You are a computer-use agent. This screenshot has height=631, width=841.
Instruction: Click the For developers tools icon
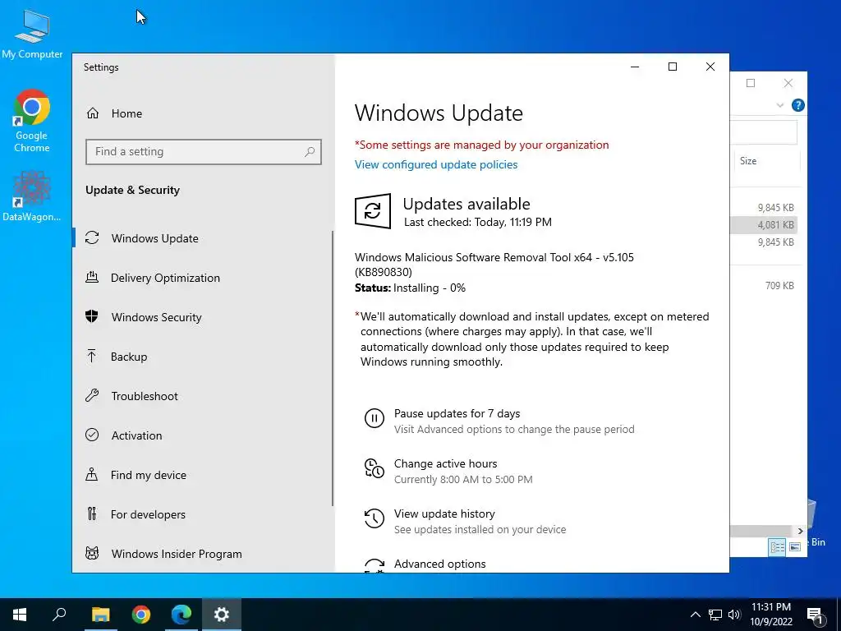click(x=92, y=514)
